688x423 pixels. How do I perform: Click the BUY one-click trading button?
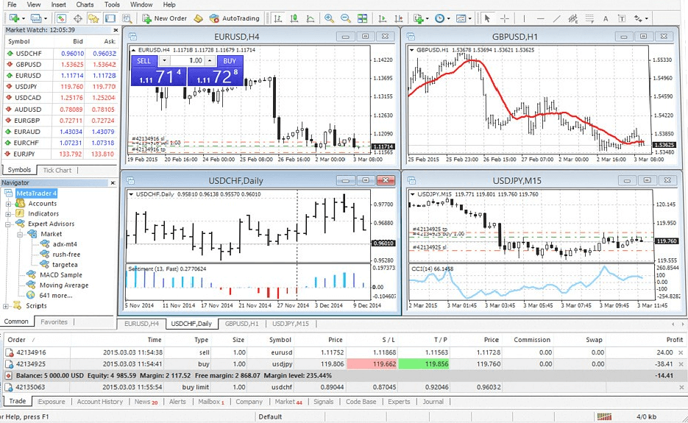click(230, 61)
